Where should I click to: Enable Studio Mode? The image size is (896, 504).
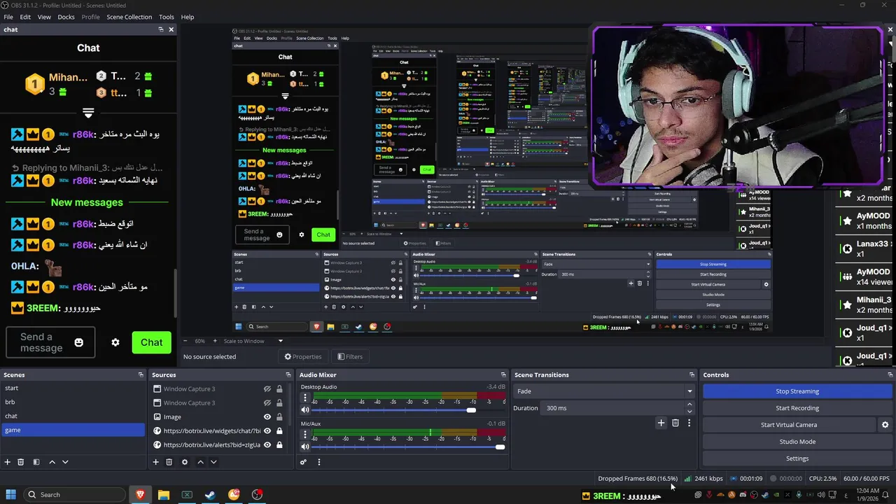point(797,442)
